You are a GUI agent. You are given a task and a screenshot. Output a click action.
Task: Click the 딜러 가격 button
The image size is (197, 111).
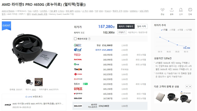pyautogui.click(x=141, y=26)
